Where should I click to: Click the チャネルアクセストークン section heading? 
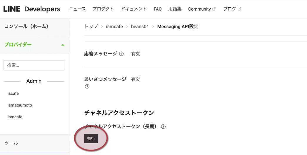tap(119, 113)
